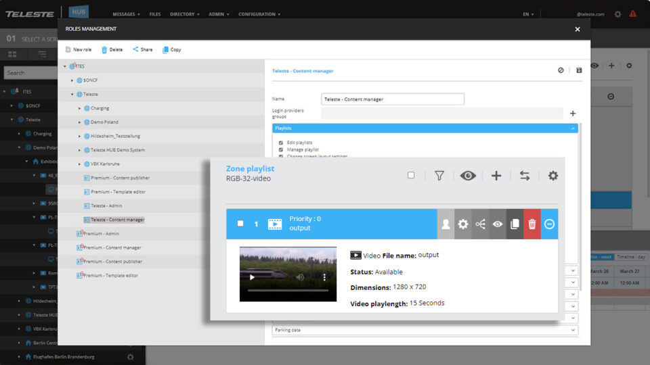Collapse output item with minus circle icon

click(x=549, y=224)
